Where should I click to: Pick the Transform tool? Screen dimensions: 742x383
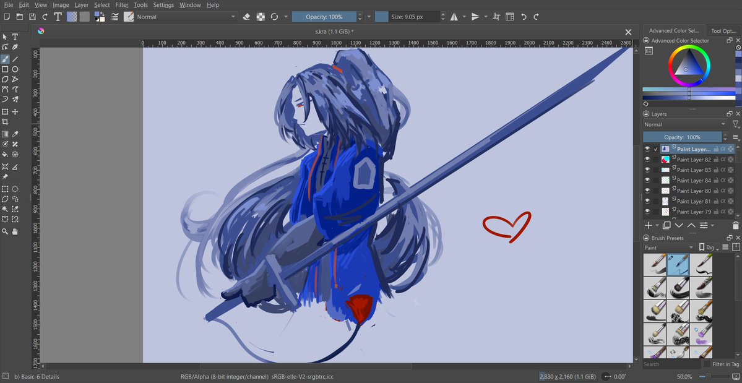point(5,111)
